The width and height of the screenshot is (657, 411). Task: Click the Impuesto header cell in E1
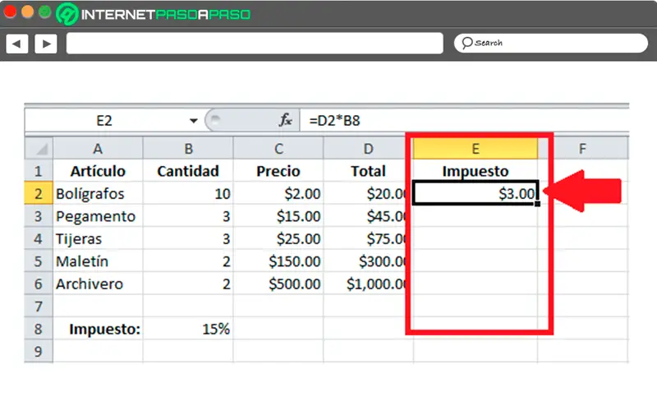pyautogui.click(x=476, y=171)
